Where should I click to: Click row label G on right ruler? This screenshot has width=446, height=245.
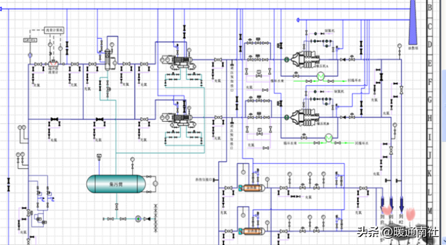coord(430,100)
